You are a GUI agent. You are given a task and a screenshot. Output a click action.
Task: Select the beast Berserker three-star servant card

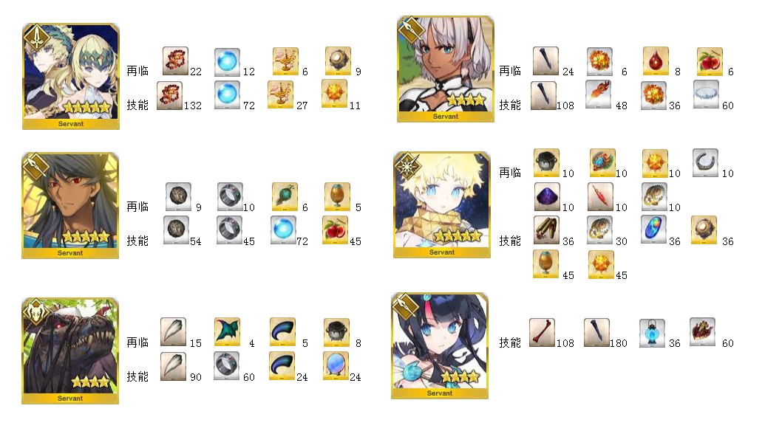tap(70, 351)
